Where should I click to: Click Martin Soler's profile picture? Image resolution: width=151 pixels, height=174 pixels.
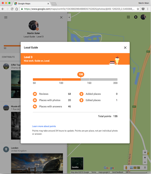33,25
